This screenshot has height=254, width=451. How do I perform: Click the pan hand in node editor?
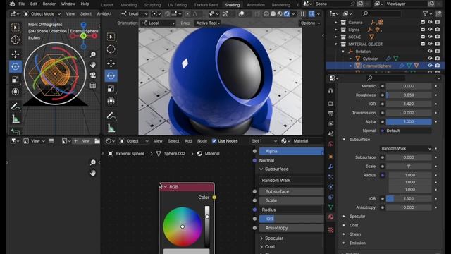click(92, 173)
